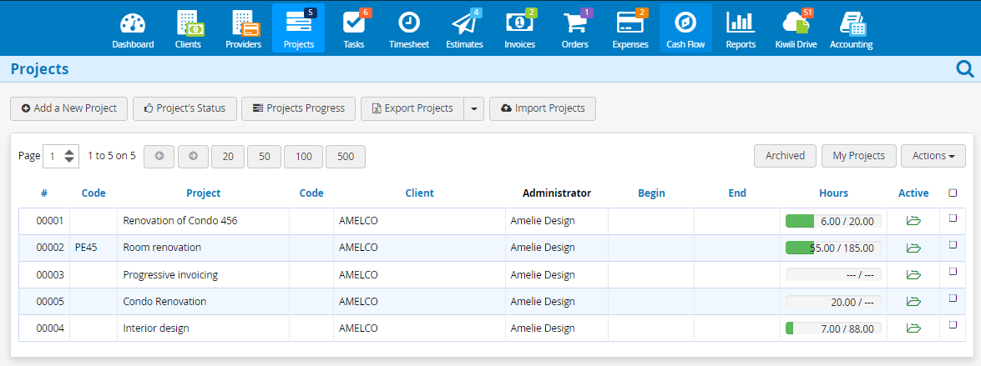
Task: Show 20 items per page
Action: click(x=228, y=157)
